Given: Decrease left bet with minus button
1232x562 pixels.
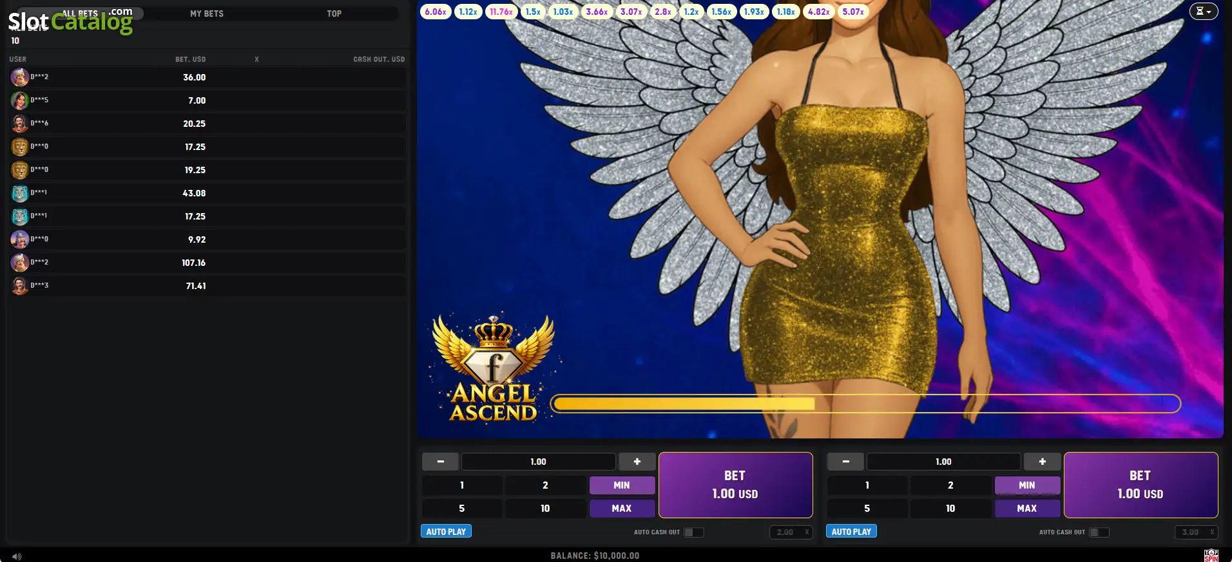Looking at the screenshot, I should [x=441, y=462].
